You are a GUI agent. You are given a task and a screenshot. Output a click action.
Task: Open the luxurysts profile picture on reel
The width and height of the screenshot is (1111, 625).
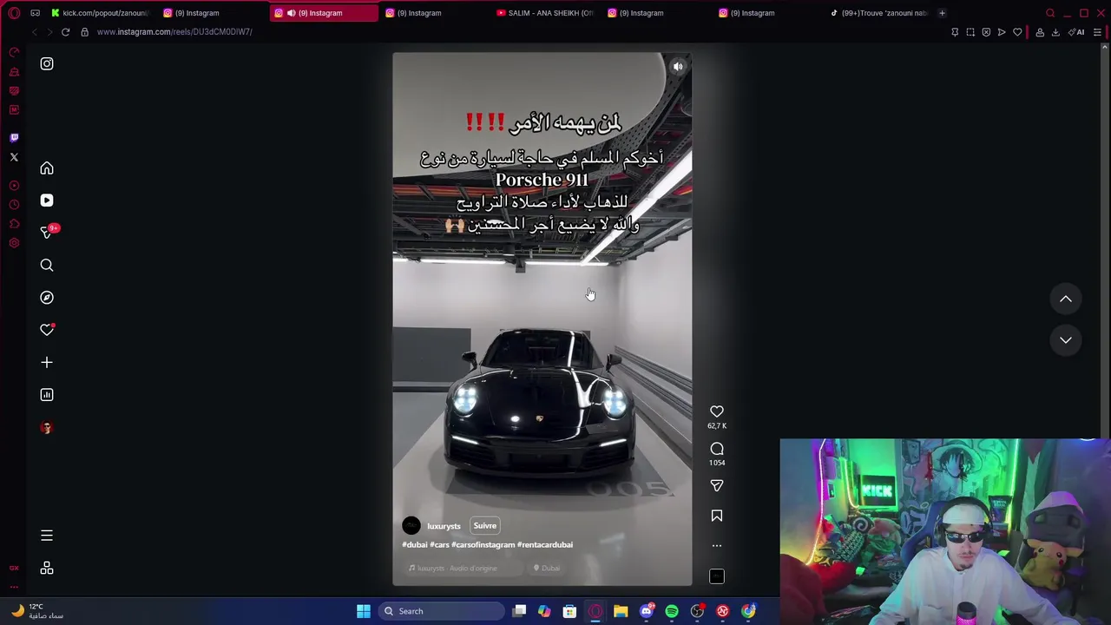click(x=411, y=525)
